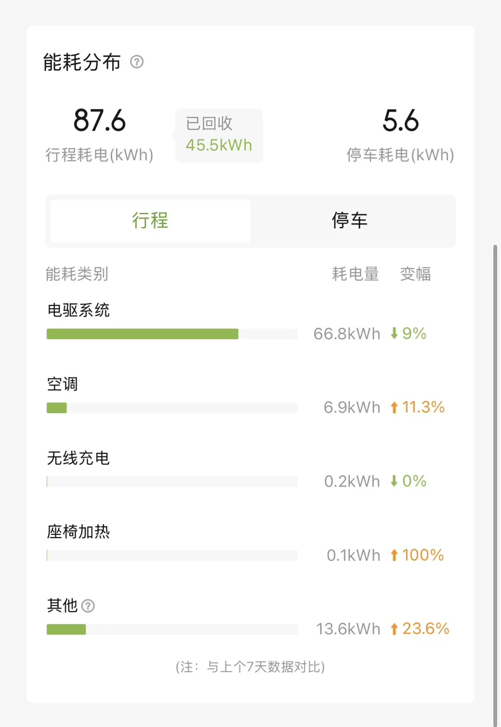Select the 5.6 停车耗电 total
501x727 pixels.
pyautogui.click(x=400, y=121)
